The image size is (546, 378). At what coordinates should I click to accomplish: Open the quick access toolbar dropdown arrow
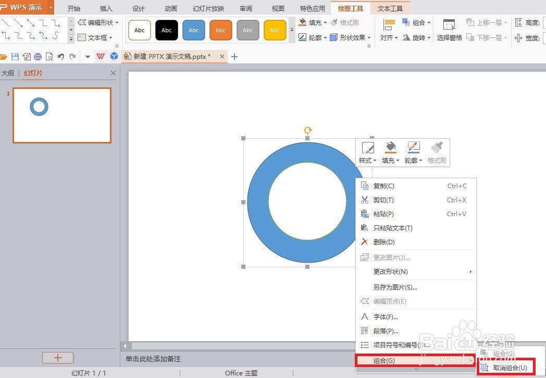point(88,57)
